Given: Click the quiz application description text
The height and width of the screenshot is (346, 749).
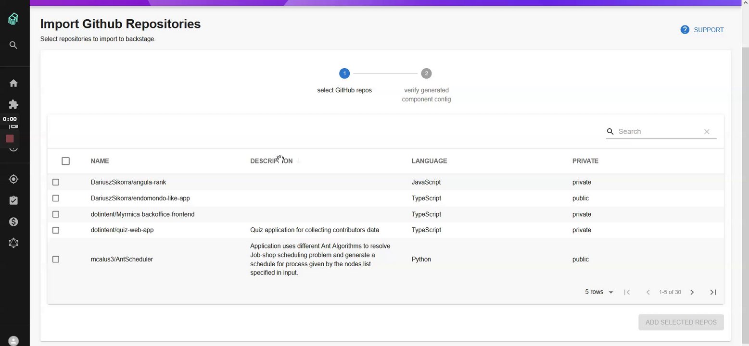Looking at the screenshot, I should pos(315,230).
